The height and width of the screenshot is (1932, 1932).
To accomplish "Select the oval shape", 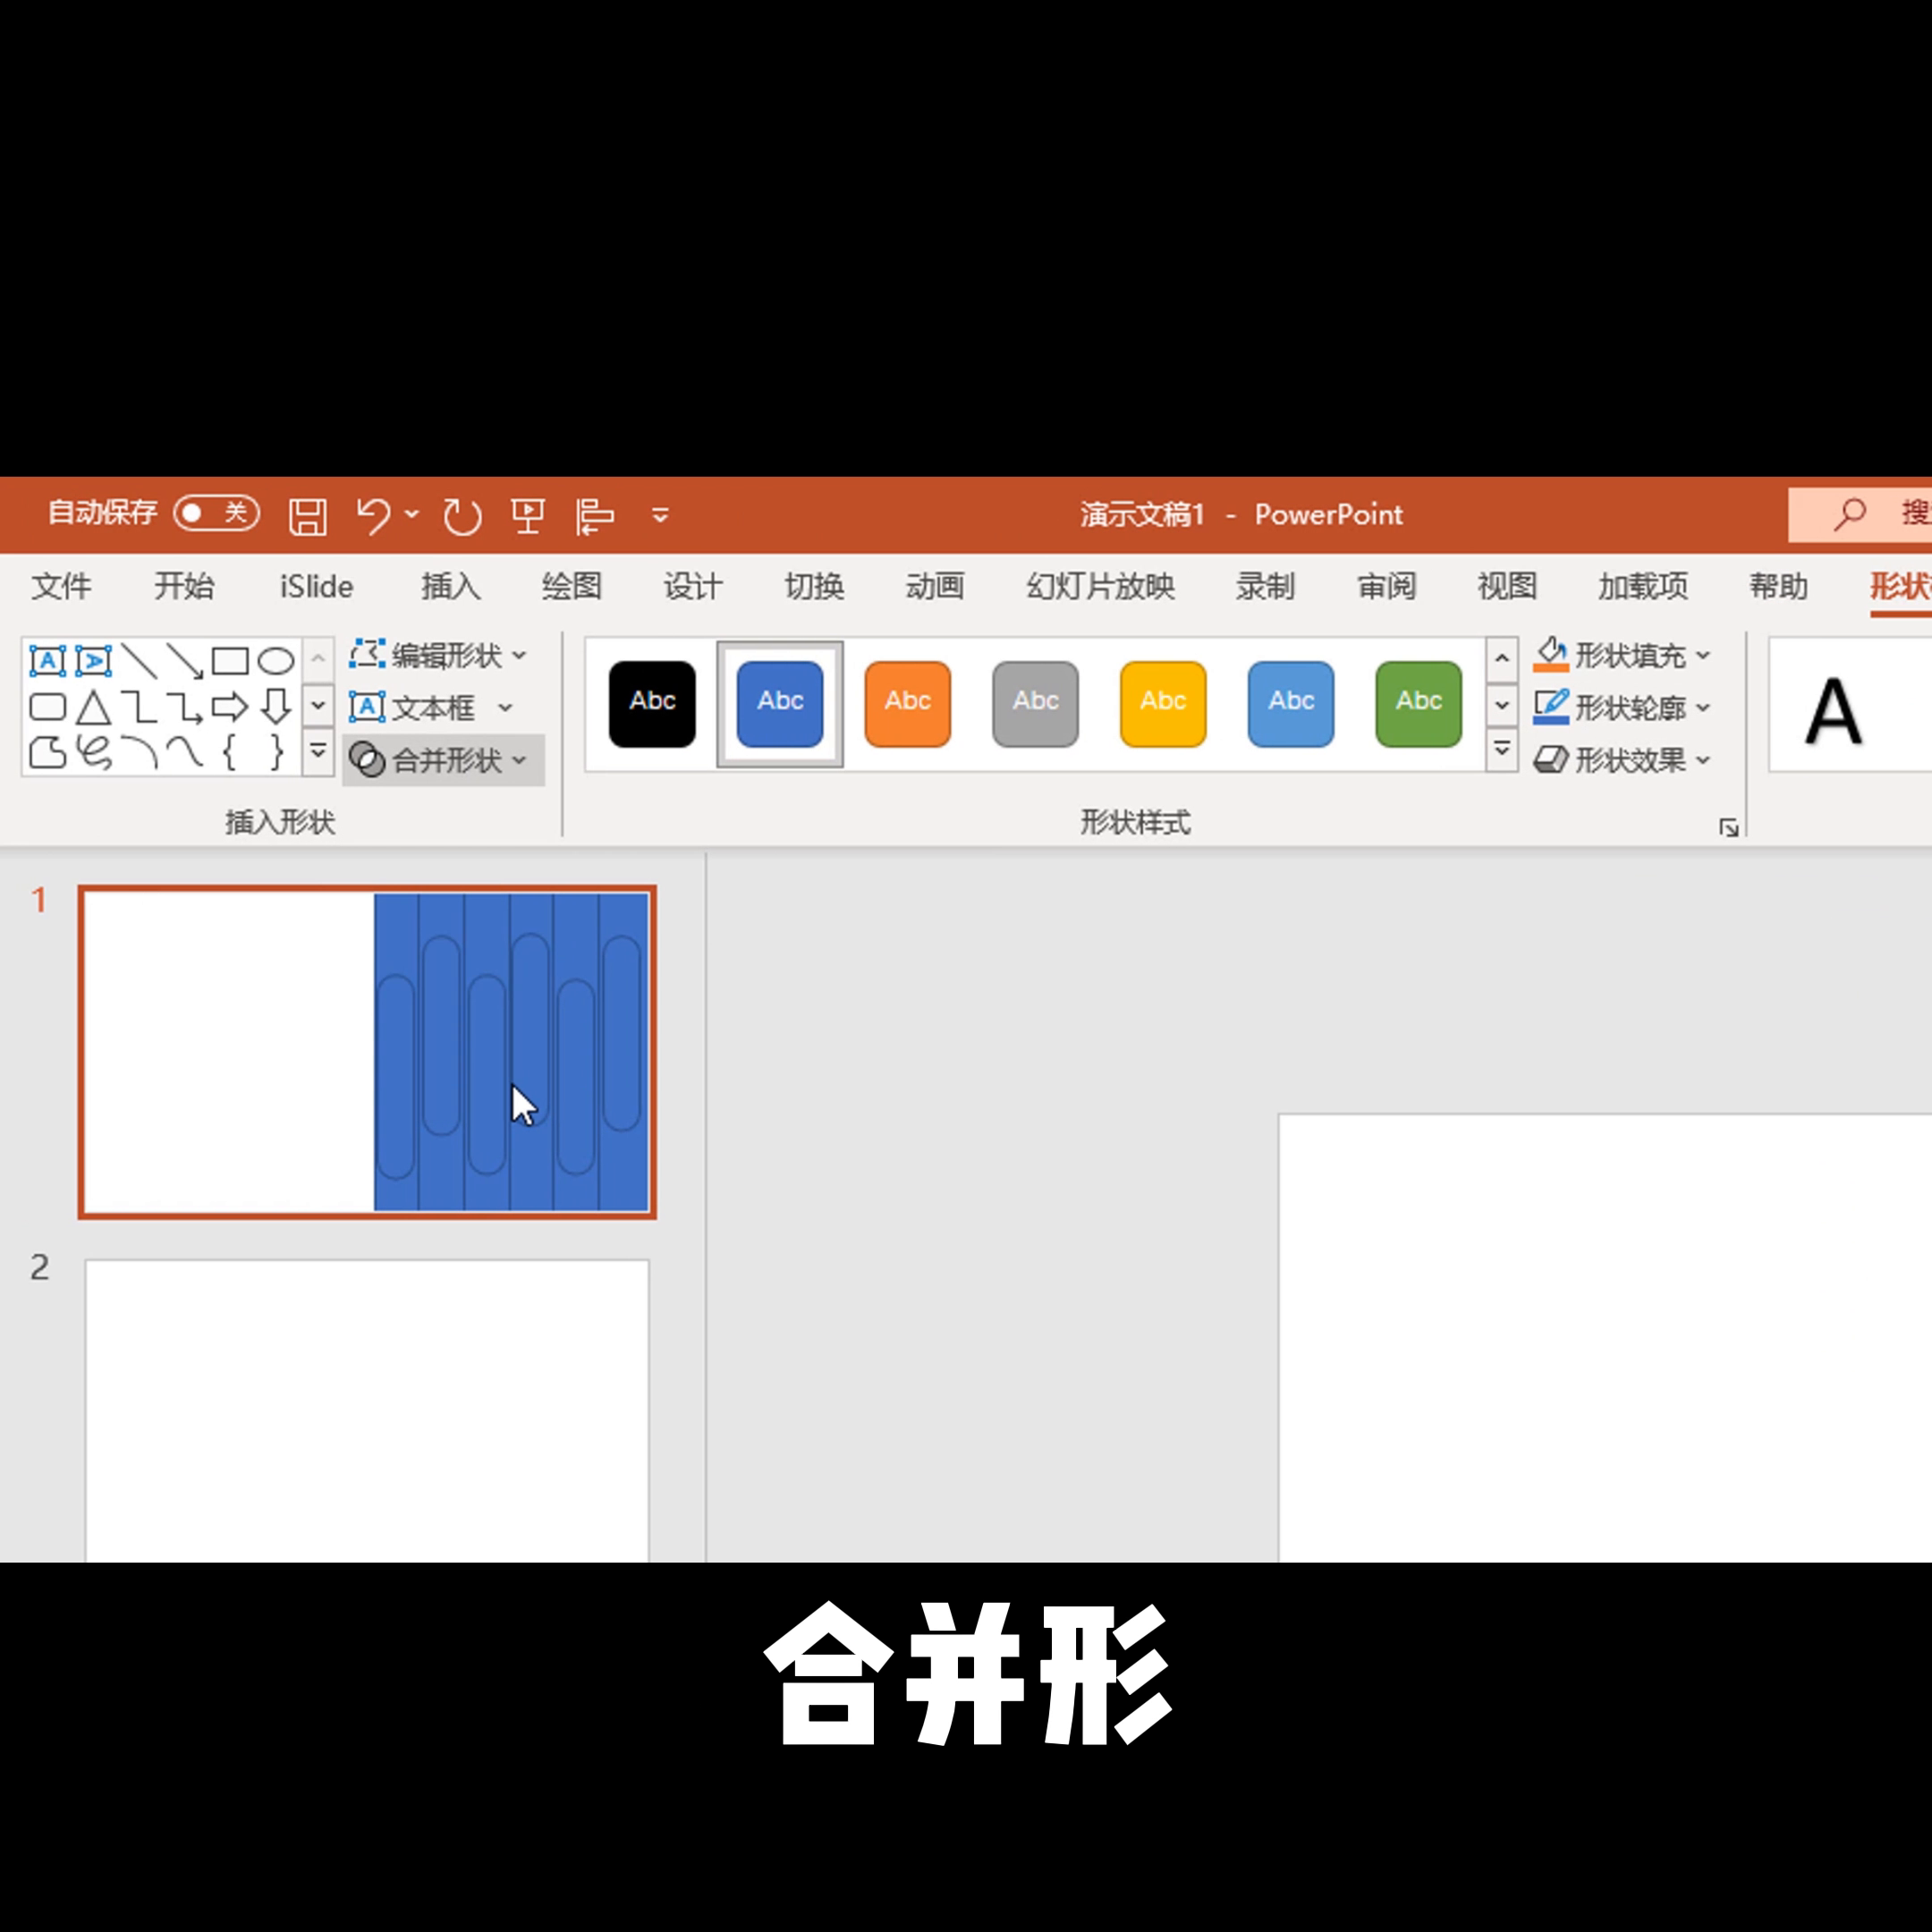I will point(276,661).
